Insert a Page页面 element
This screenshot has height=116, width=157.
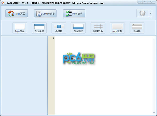click(x=20, y=28)
